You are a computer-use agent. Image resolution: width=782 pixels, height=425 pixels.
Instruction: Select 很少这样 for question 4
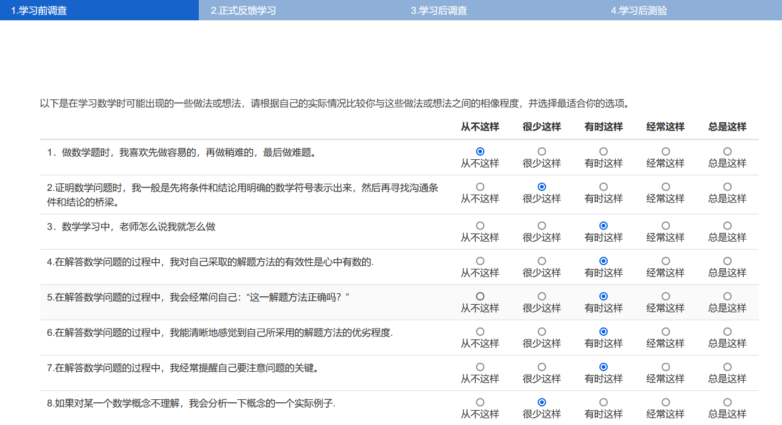point(541,260)
